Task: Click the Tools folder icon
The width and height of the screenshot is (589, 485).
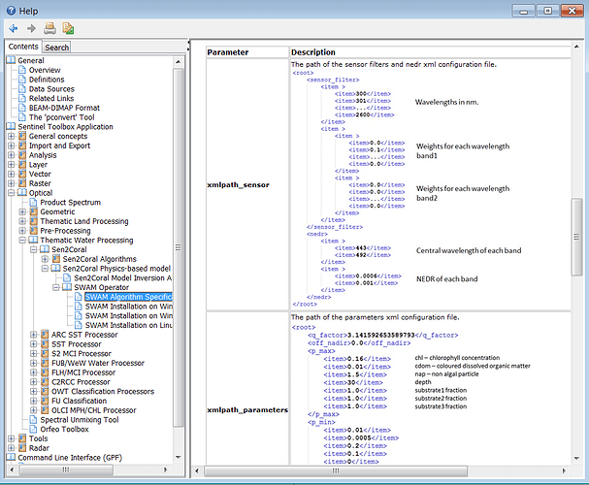Action: click(22, 438)
